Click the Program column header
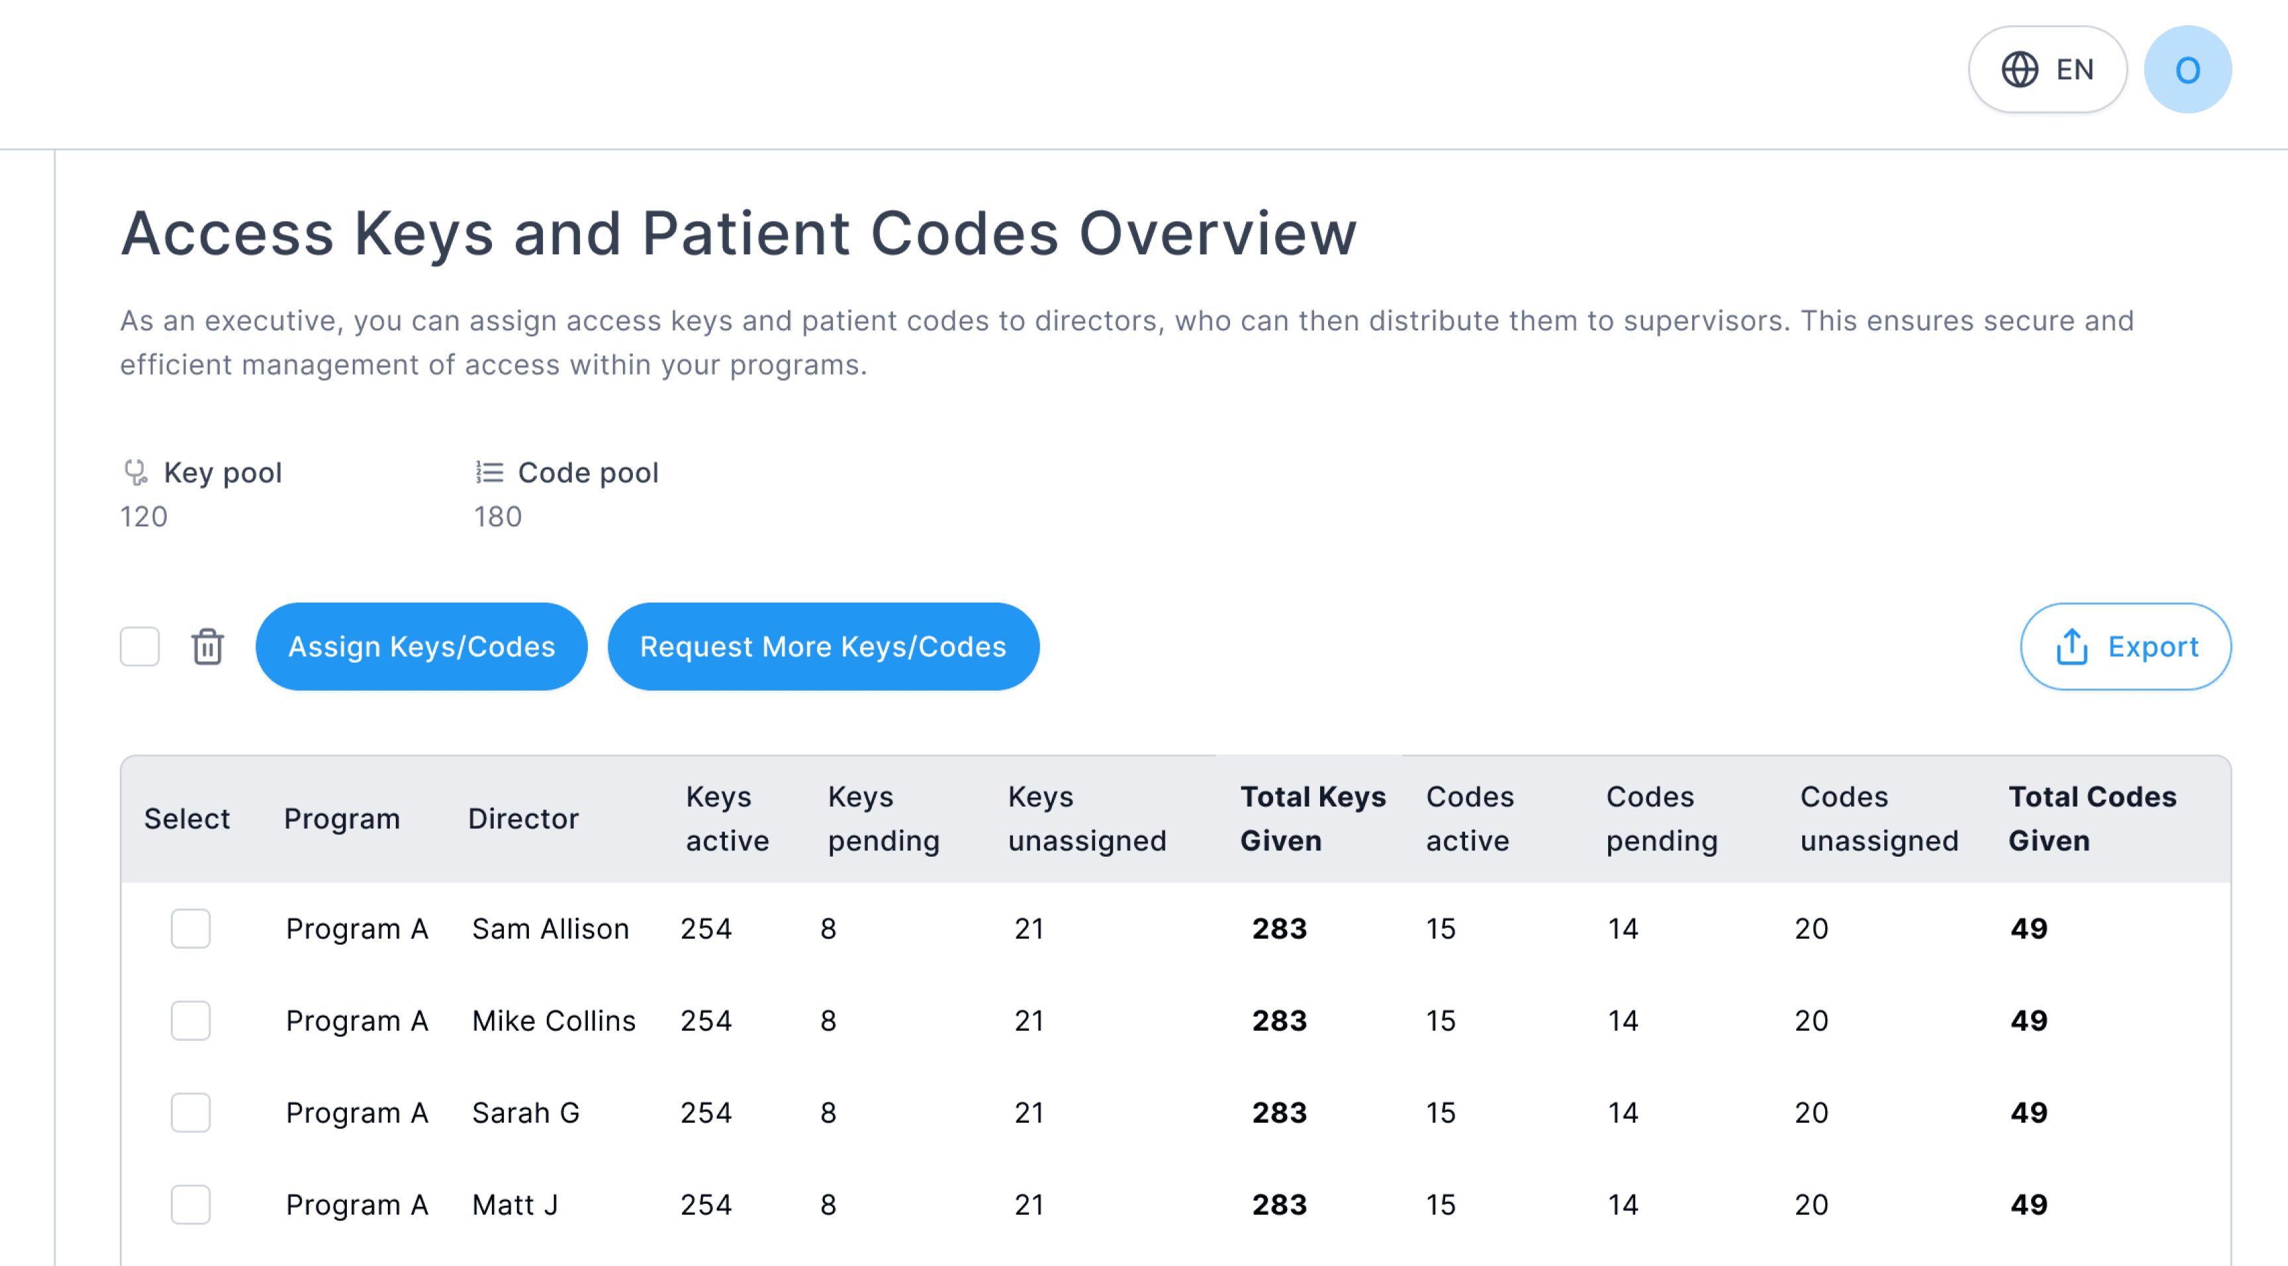Image resolution: width=2288 pixels, height=1266 pixels. (342, 819)
